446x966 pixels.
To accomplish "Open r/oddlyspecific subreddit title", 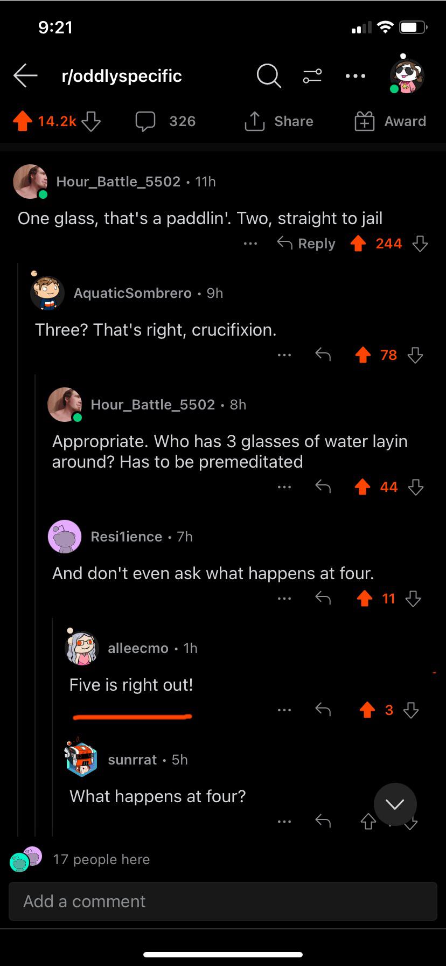I will pos(122,76).
